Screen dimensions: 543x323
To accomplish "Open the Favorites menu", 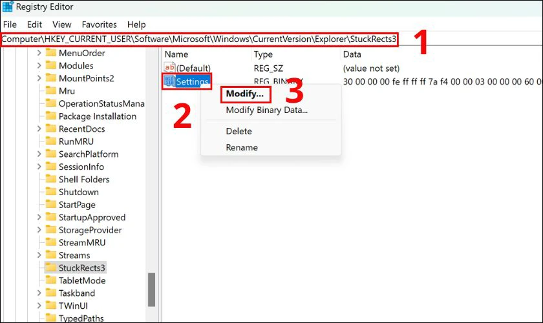I will 100,25.
